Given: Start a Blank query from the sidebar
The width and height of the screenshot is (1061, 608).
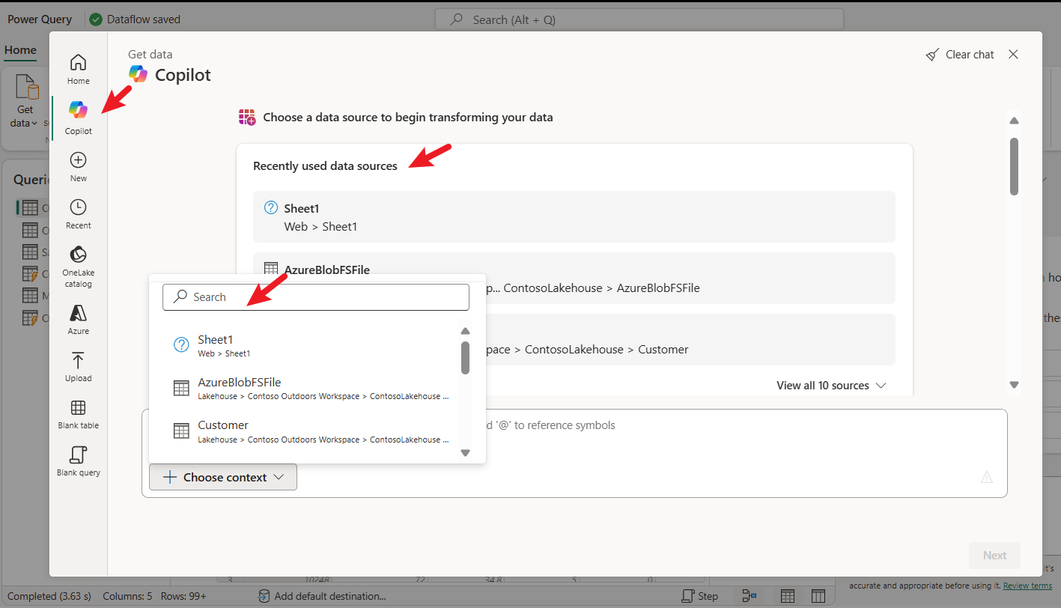Looking at the screenshot, I should (x=78, y=459).
